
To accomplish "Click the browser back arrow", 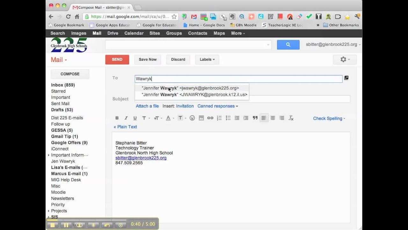I will point(51,17).
